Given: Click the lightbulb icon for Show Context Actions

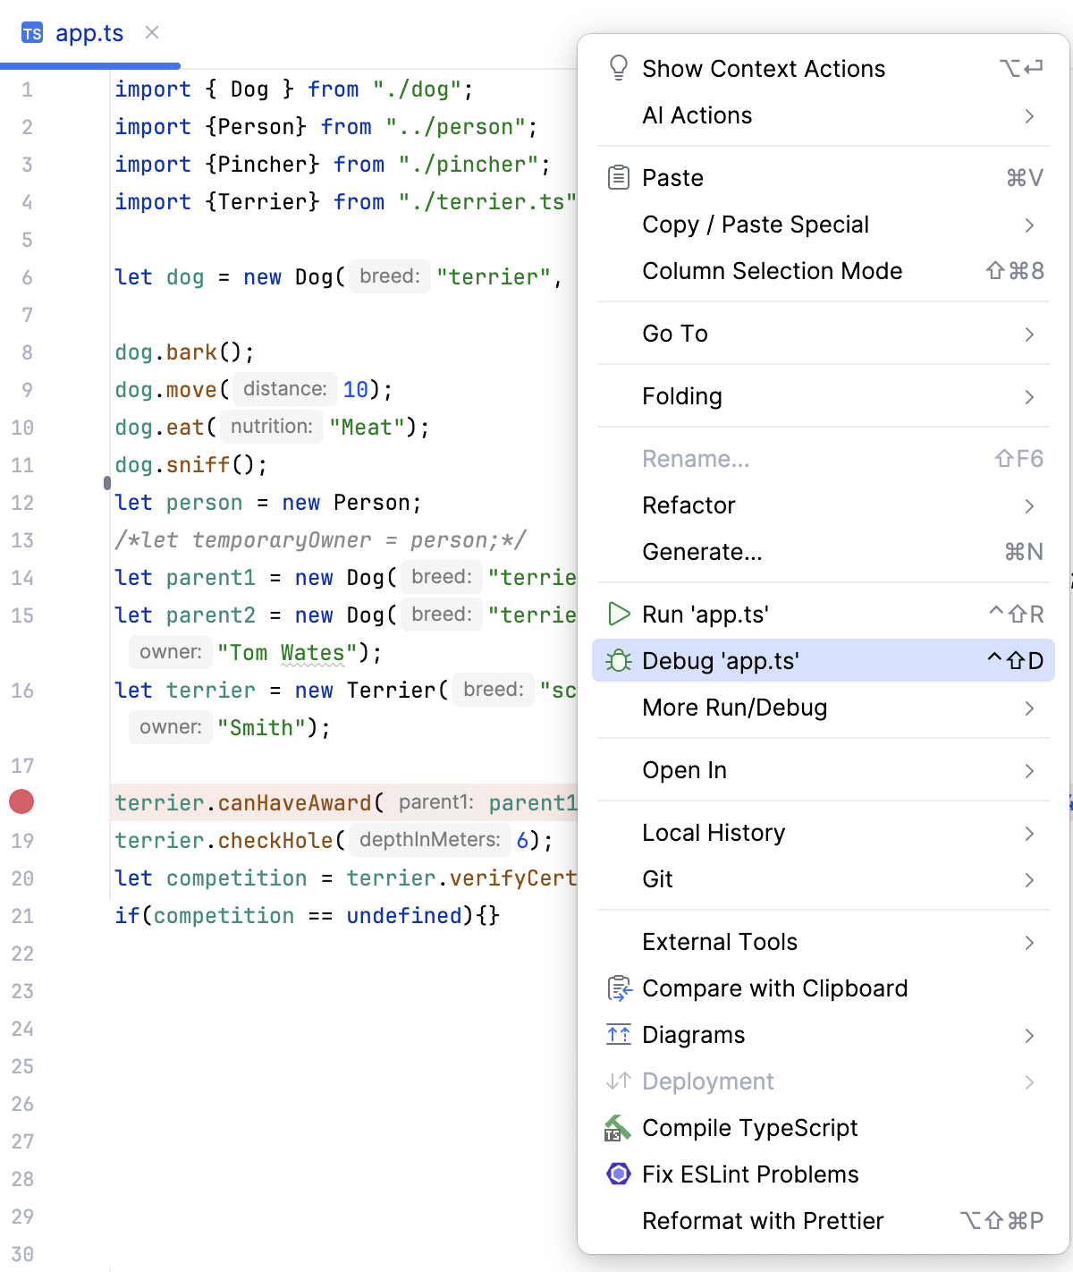Looking at the screenshot, I should click(x=618, y=67).
